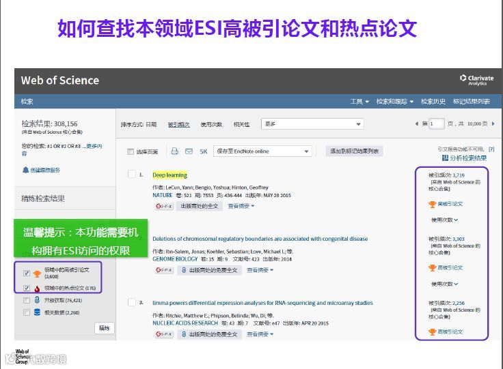Click the Clarivate Analytics logo

477,80
